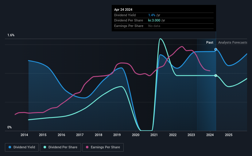The height and width of the screenshot is (156, 252).
Task: Click the 2019 x-axis label
Action: coord(117,135)
